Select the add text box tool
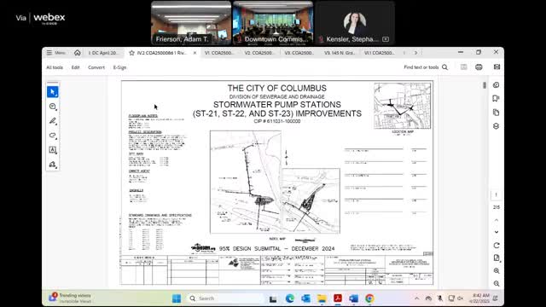The height and width of the screenshot is (307, 546). tap(53, 150)
